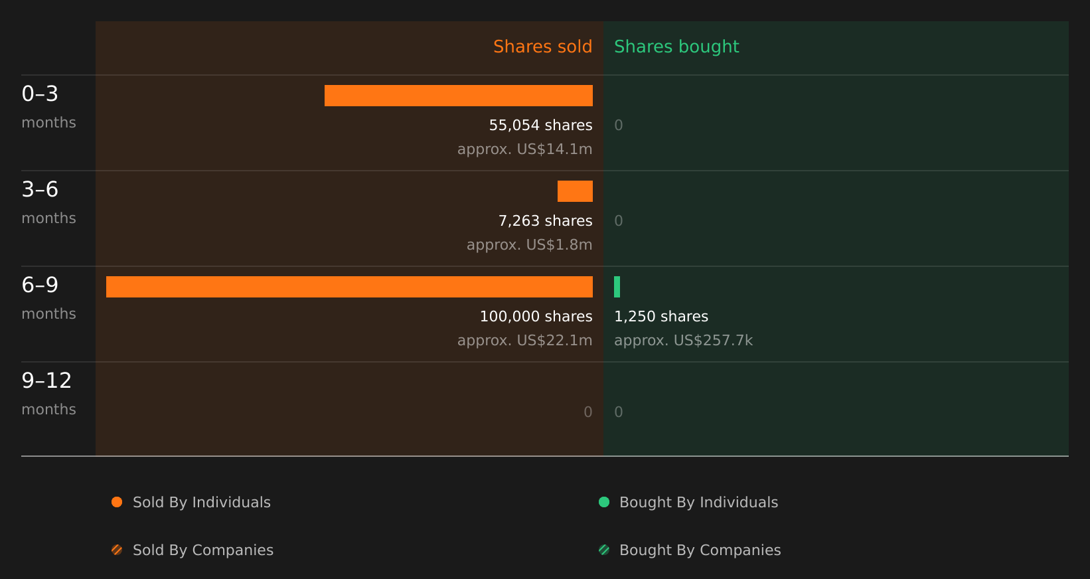Click the Bought By Companies striped icon

click(x=604, y=550)
